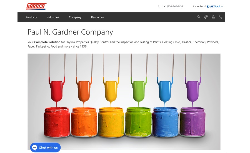
Task: Open the Resources menu
Action: pyautogui.click(x=97, y=17)
